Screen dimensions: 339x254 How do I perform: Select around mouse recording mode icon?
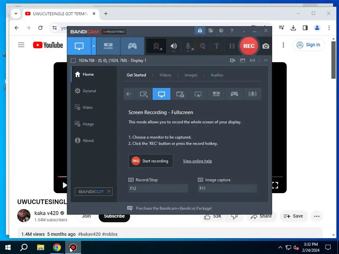tap(198, 94)
